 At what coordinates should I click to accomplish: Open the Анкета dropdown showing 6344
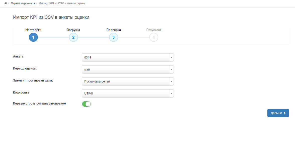point(128,57)
